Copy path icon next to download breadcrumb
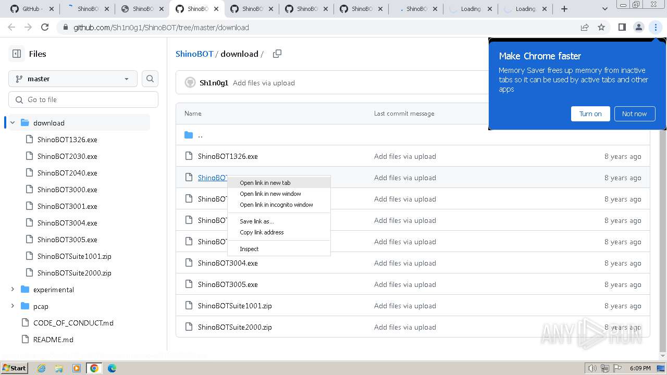Image resolution: width=667 pixels, height=375 pixels. click(277, 54)
